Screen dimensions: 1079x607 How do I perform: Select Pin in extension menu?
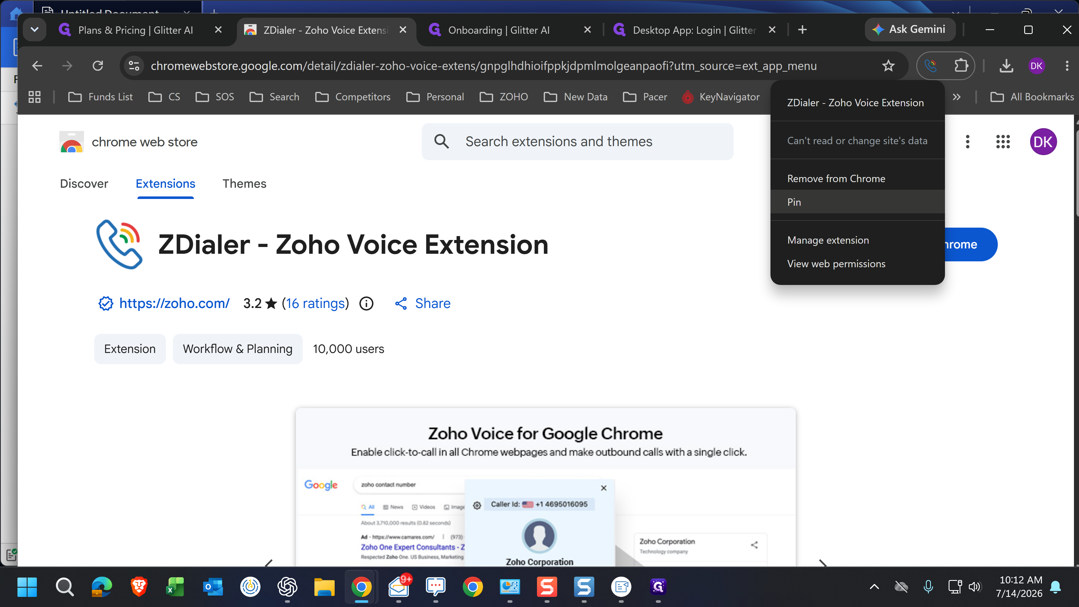tap(857, 202)
